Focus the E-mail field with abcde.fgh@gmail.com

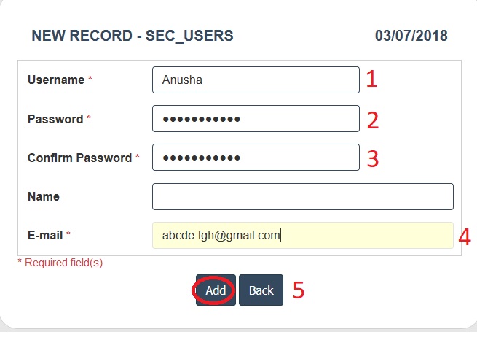point(302,235)
